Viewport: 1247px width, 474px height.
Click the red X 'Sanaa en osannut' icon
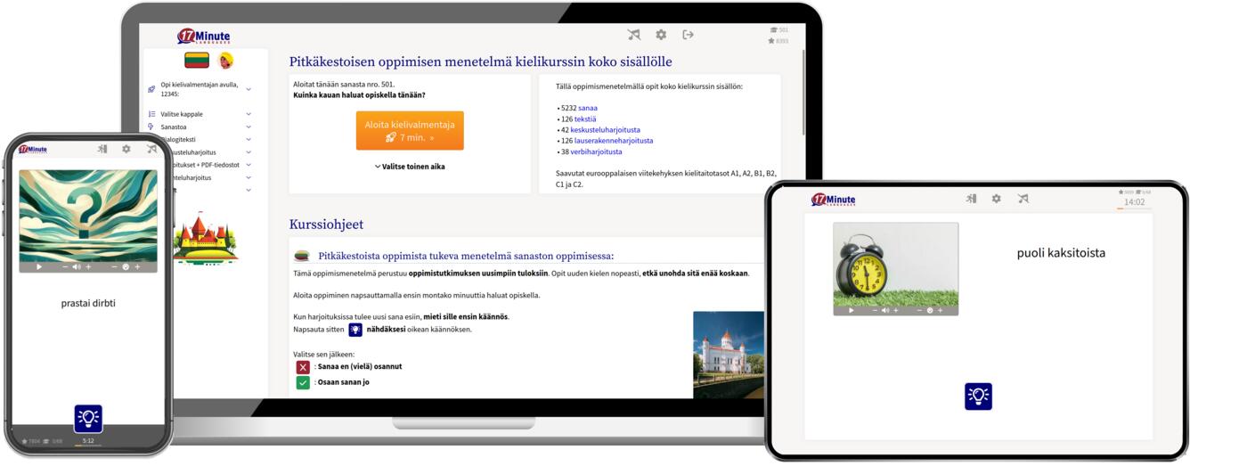pyautogui.click(x=303, y=366)
